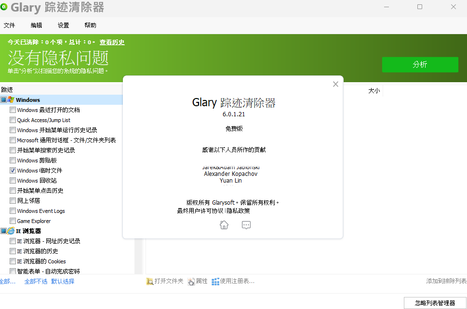Click the version number 6.0.1.21

[x=234, y=114]
